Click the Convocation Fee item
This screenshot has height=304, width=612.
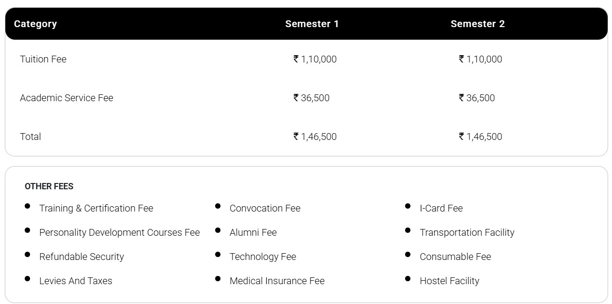(x=265, y=208)
